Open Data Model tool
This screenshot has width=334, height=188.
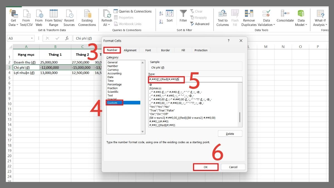pos(301,18)
